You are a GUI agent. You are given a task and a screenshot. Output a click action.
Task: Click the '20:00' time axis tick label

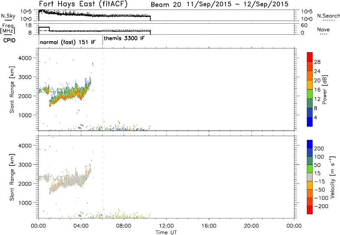click(251, 226)
